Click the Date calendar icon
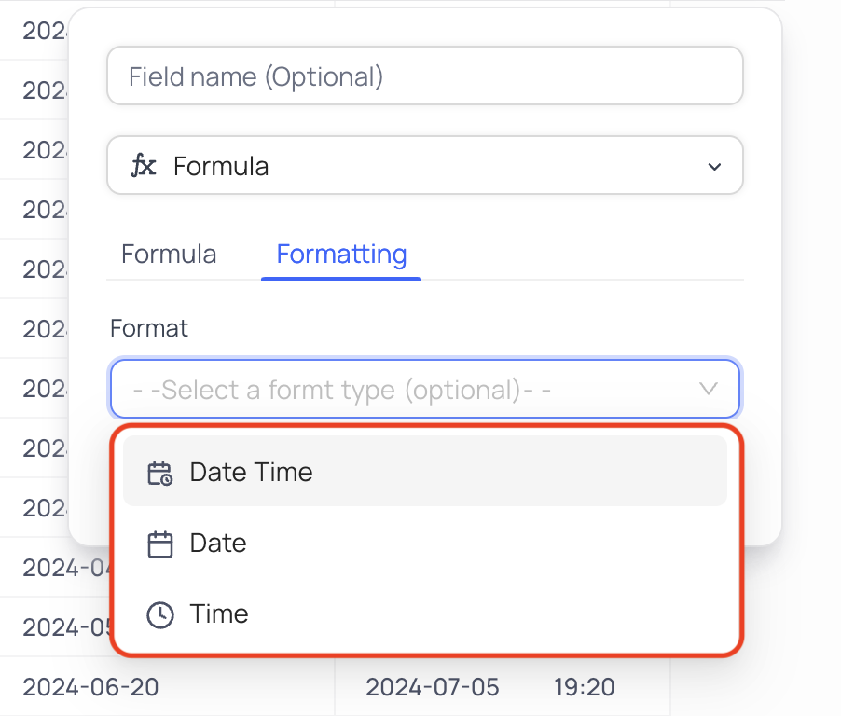Viewport: 841px width, 716px height. (x=159, y=544)
